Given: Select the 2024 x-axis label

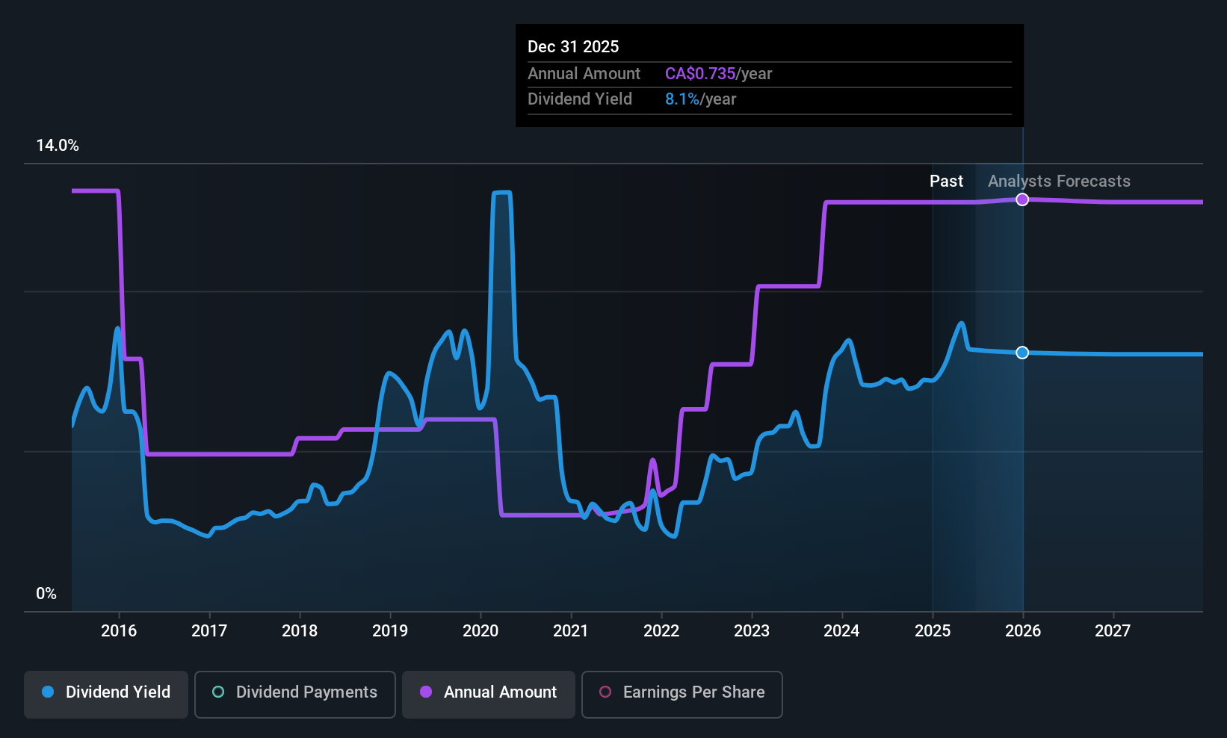Looking at the screenshot, I should tap(841, 631).
